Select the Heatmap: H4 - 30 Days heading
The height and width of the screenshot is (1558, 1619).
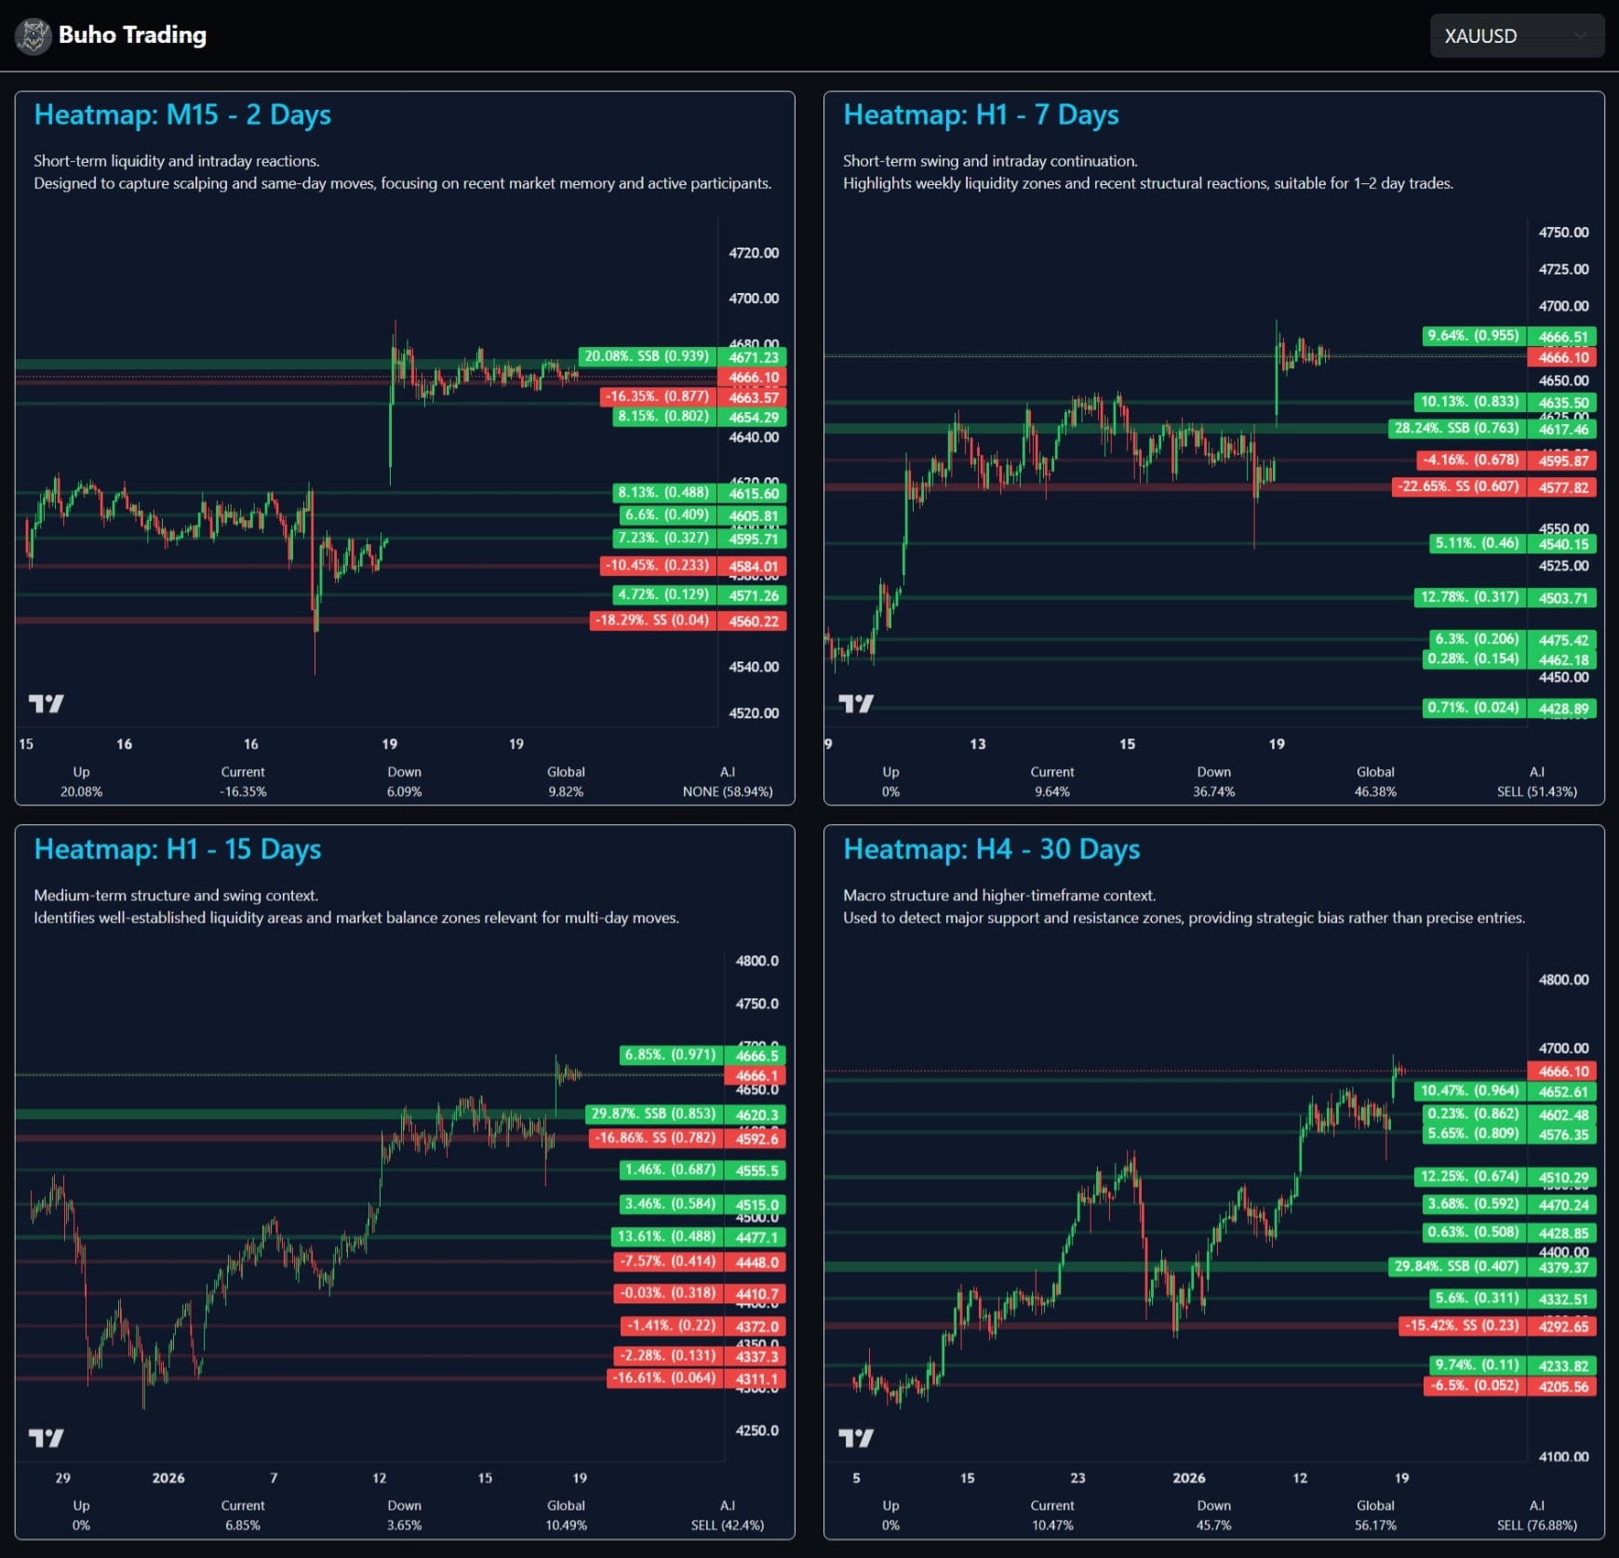tap(991, 849)
